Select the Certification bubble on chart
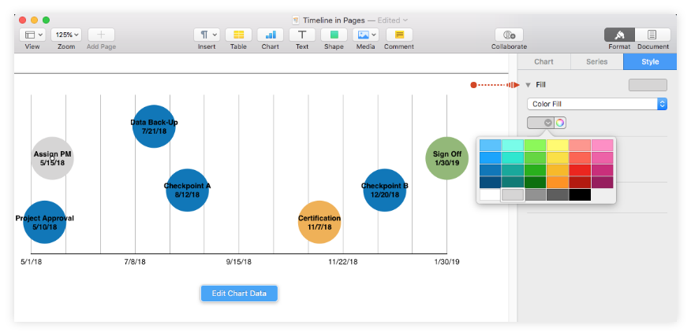Viewport: 691px width, 336px height. click(x=319, y=222)
